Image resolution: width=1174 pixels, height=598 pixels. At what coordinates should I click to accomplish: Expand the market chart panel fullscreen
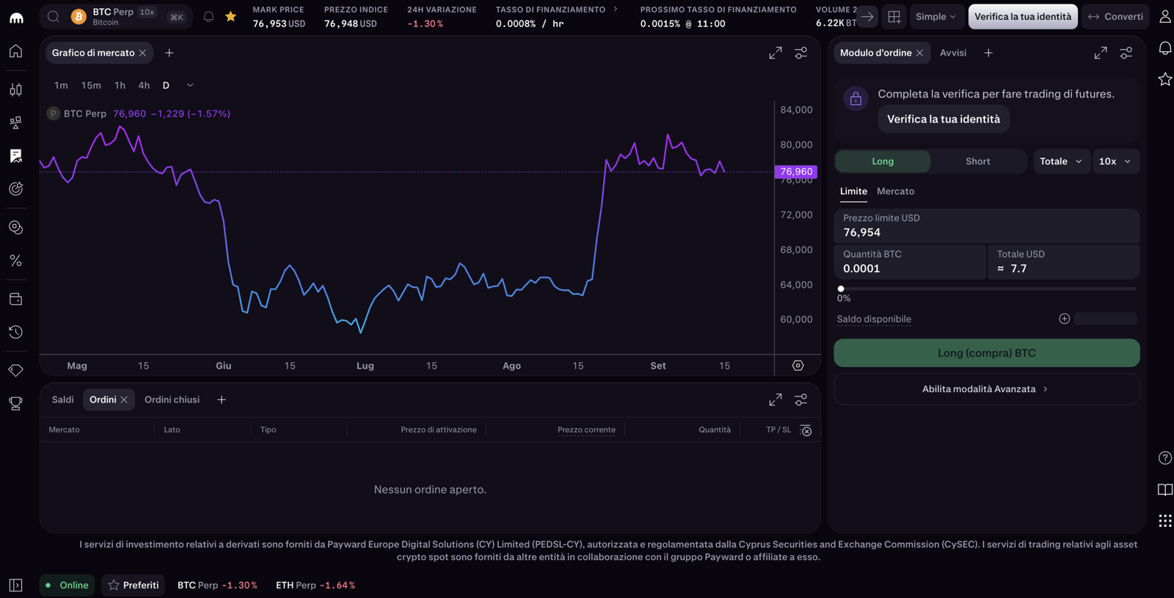776,53
